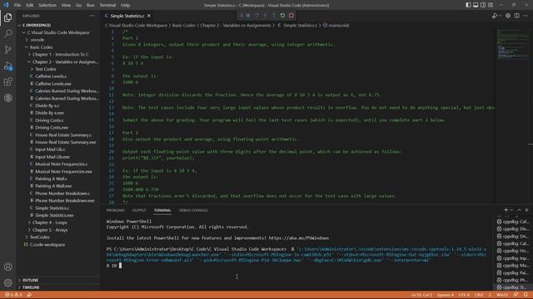Toggle the secondary side bar layout
533x299 pixels.
point(483,5)
